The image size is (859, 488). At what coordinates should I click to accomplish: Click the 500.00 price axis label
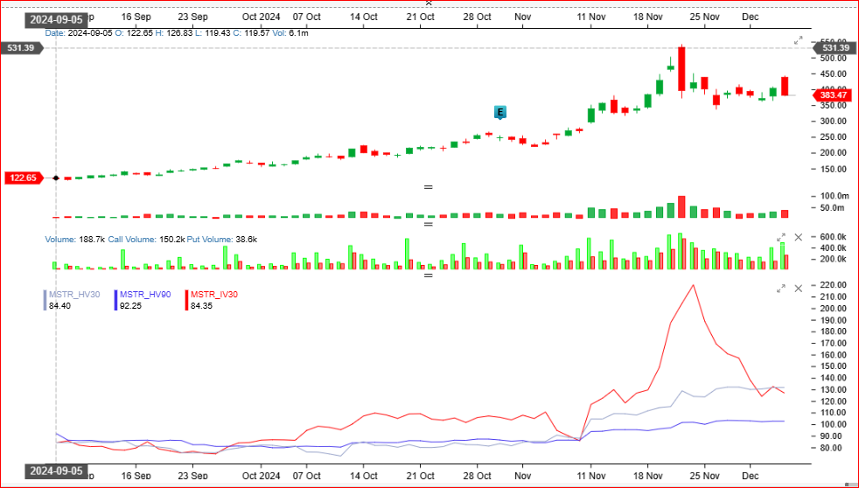833,59
